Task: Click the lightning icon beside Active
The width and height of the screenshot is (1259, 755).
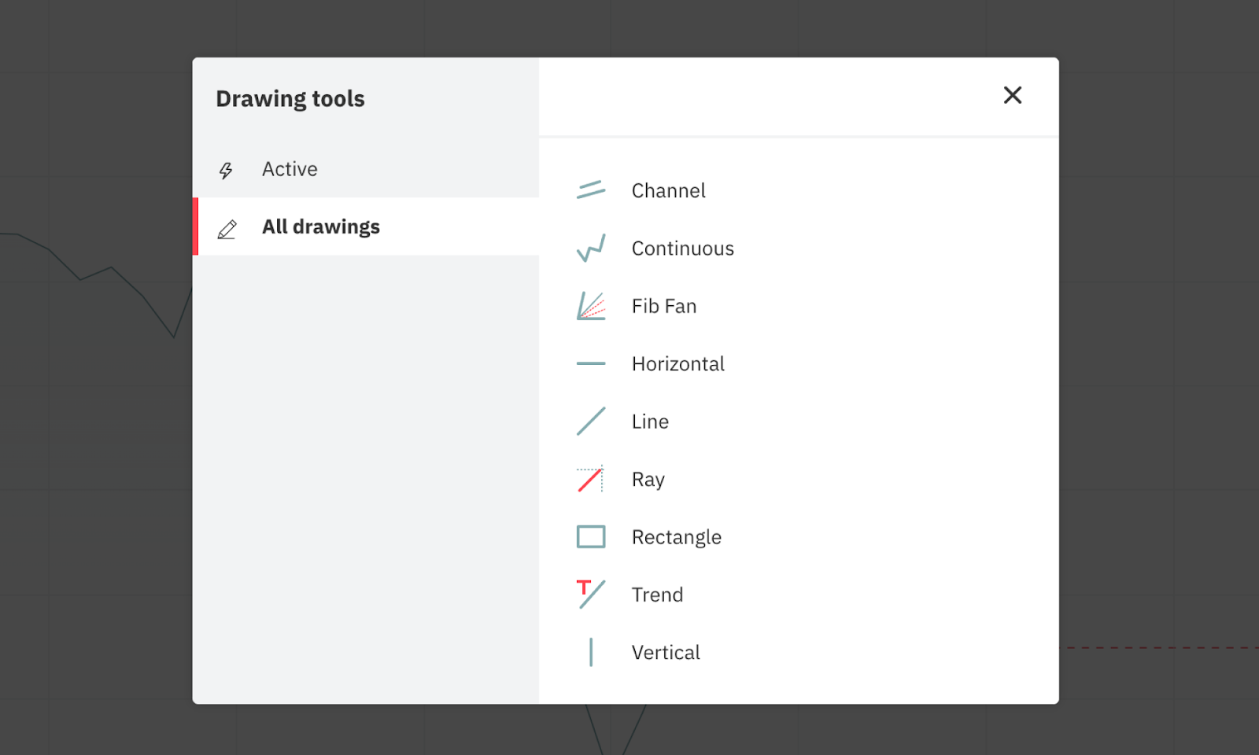Action: pos(227,169)
